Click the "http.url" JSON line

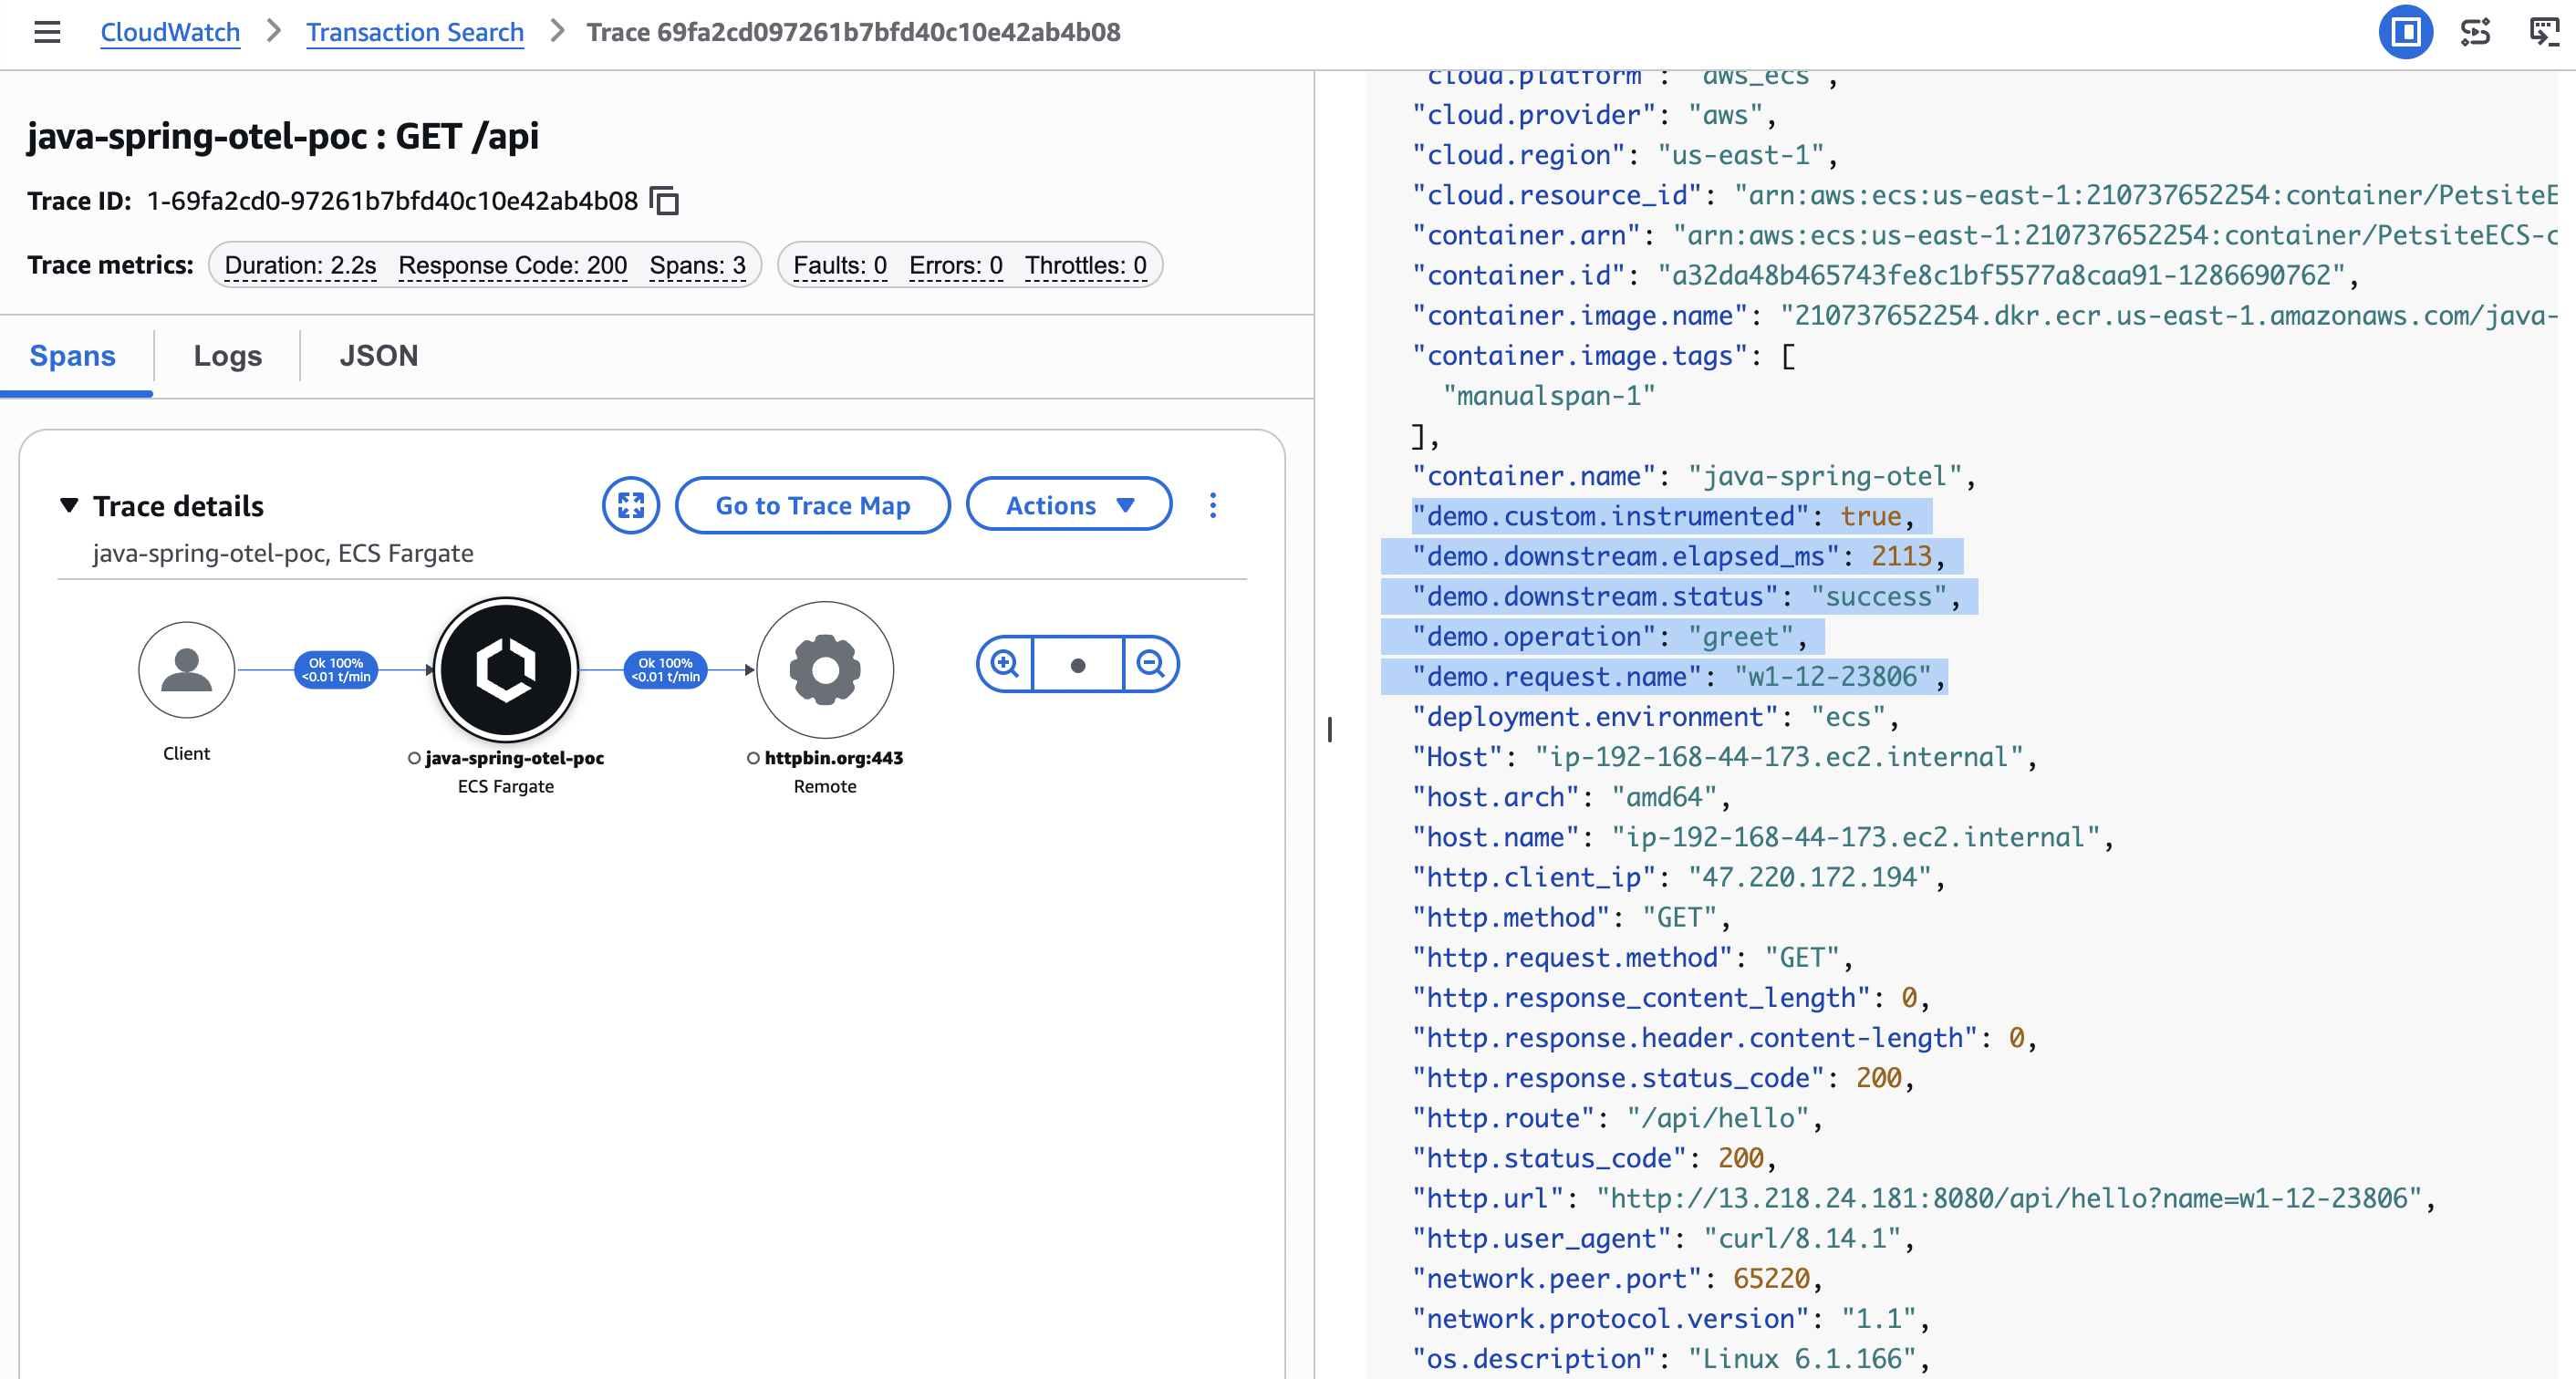[1924, 1198]
